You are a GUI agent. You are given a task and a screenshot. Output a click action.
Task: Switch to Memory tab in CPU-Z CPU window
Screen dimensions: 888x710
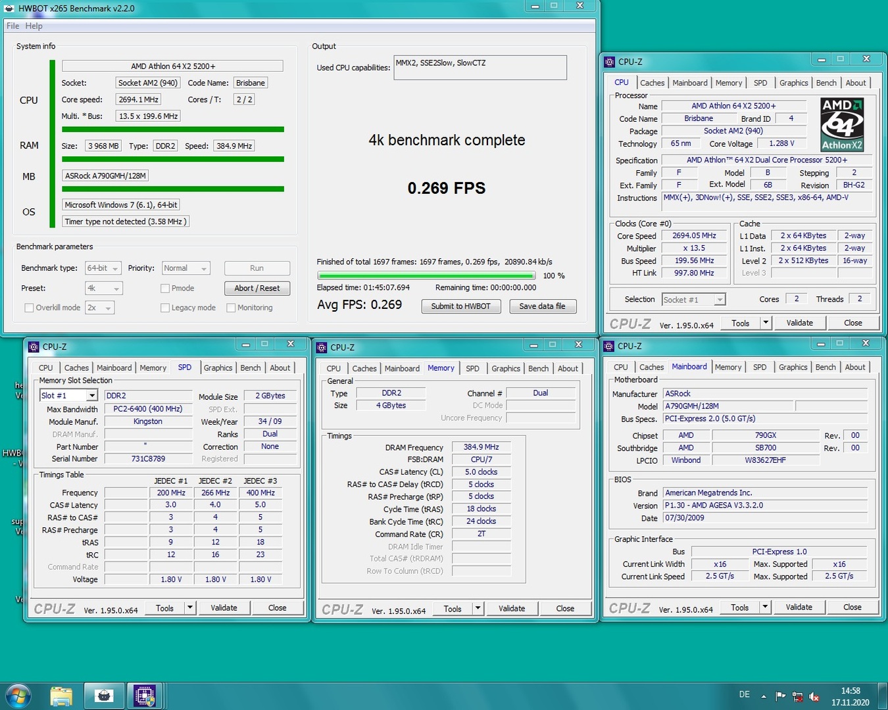point(729,83)
